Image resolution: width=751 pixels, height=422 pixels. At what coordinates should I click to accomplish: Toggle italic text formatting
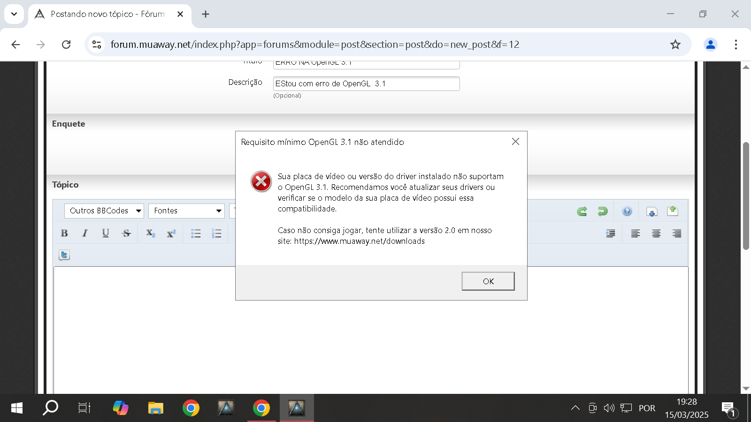tap(85, 234)
